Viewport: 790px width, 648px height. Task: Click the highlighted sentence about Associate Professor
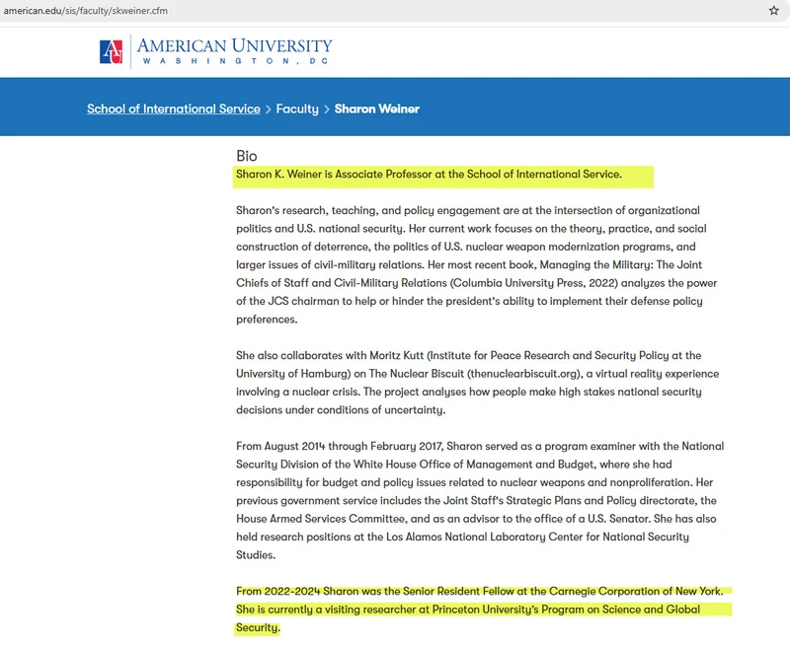point(429,174)
